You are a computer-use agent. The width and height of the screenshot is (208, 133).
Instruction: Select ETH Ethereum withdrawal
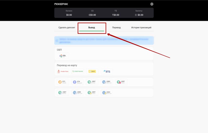point(78,82)
